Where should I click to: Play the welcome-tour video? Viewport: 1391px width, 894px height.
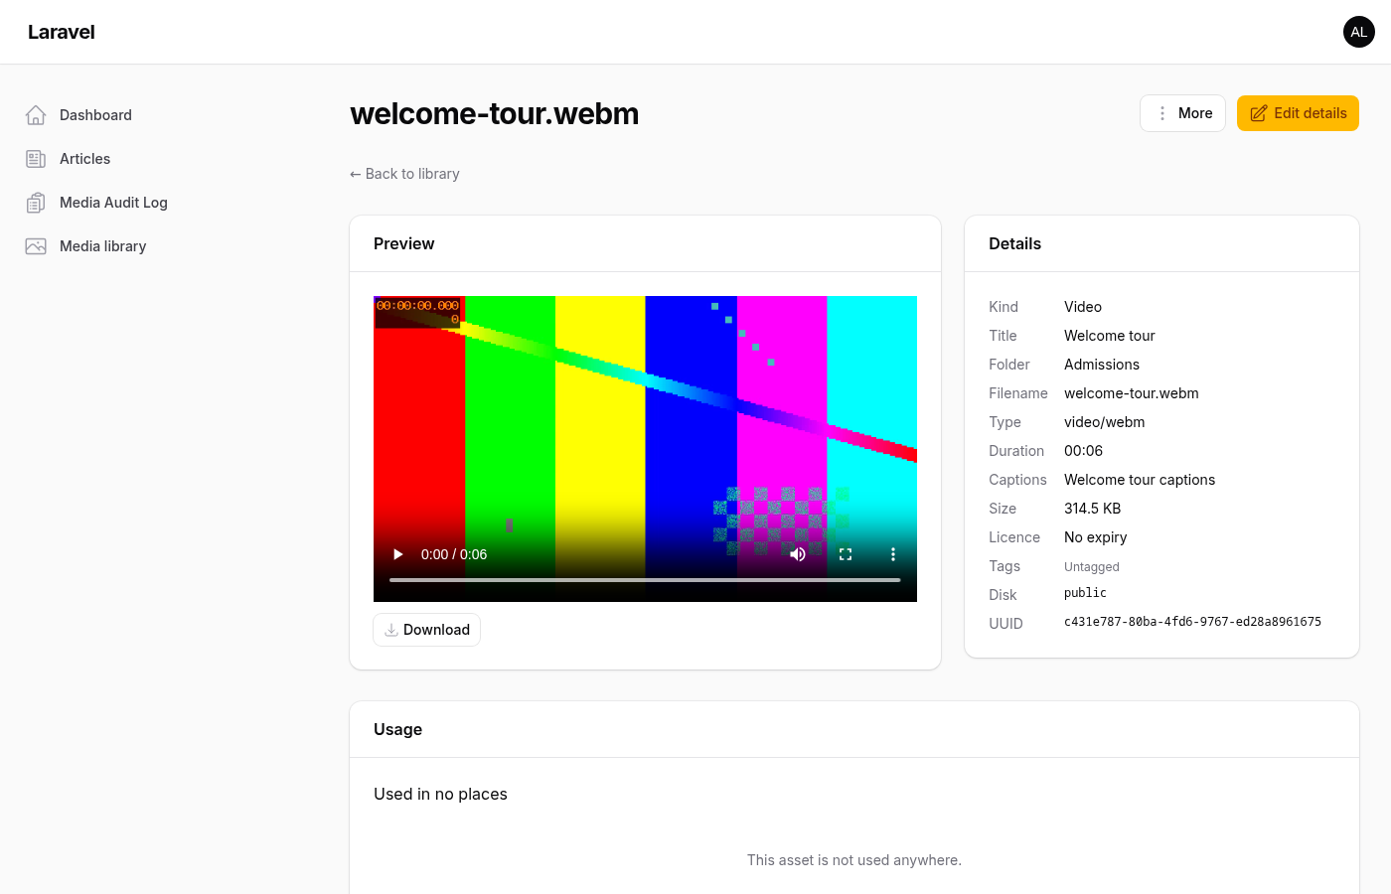pos(398,554)
